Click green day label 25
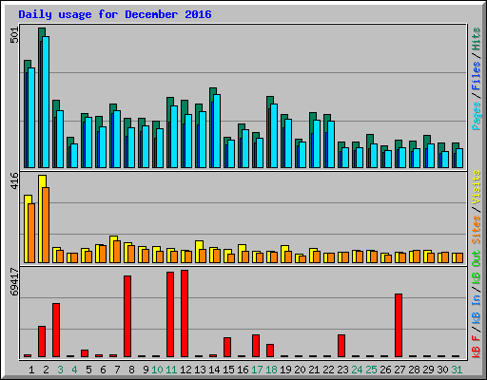The height and width of the screenshot is (380, 487). [371, 370]
